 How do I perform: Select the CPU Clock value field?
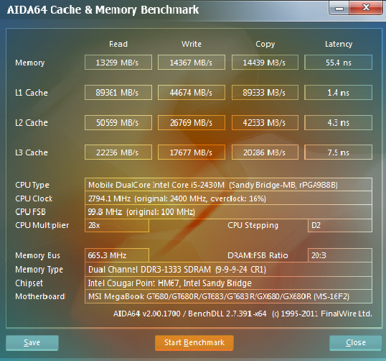[228, 198]
